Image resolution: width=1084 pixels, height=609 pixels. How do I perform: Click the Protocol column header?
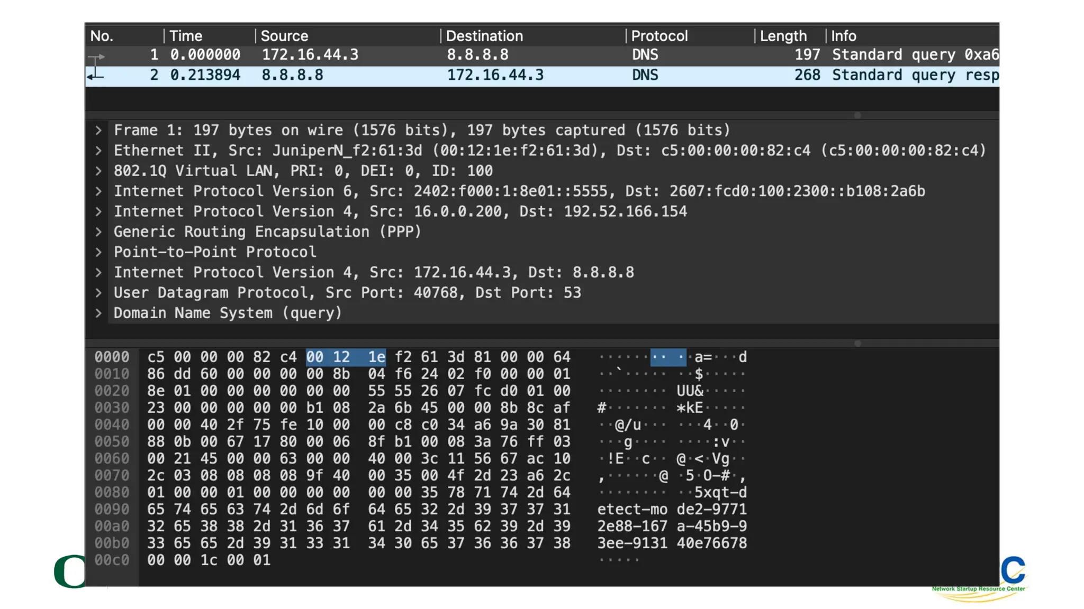pos(659,36)
